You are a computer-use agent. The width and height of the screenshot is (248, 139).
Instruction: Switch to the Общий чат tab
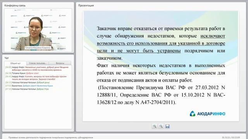click(x=15, y=63)
